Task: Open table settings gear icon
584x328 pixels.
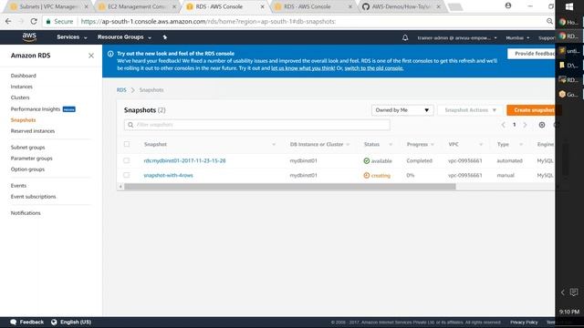Action: (x=542, y=125)
